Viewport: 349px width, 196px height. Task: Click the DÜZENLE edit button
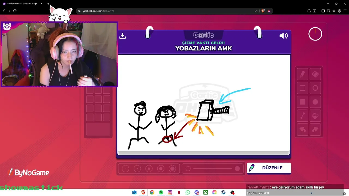coord(269,168)
